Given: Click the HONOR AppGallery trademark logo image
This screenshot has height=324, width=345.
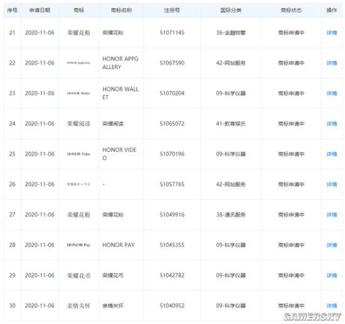Looking at the screenshot, I should tap(78, 63).
